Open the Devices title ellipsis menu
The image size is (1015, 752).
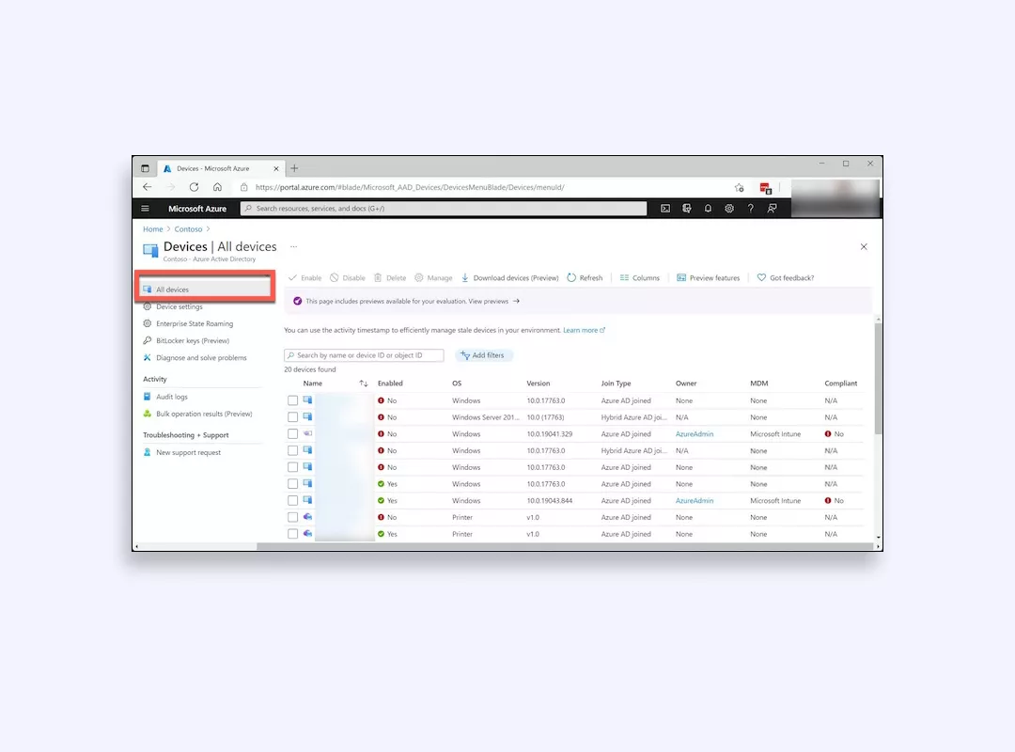(x=294, y=245)
